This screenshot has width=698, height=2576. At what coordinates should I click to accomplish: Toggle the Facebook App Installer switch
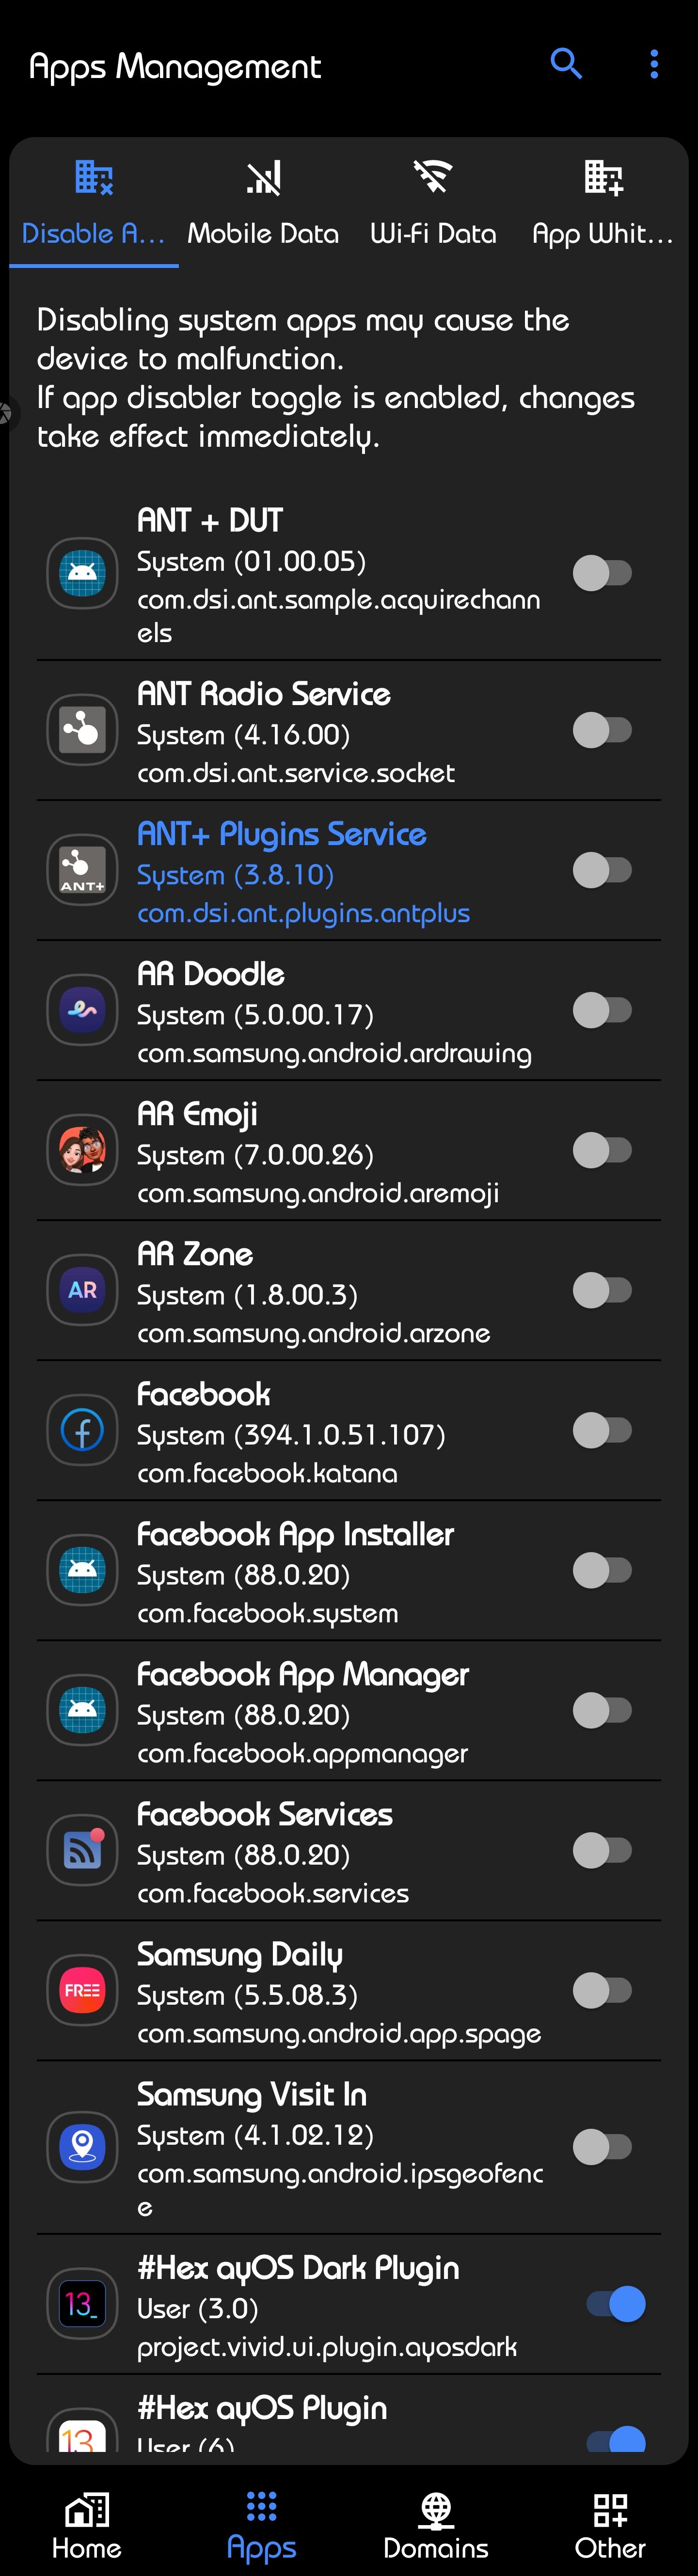pos(602,1570)
